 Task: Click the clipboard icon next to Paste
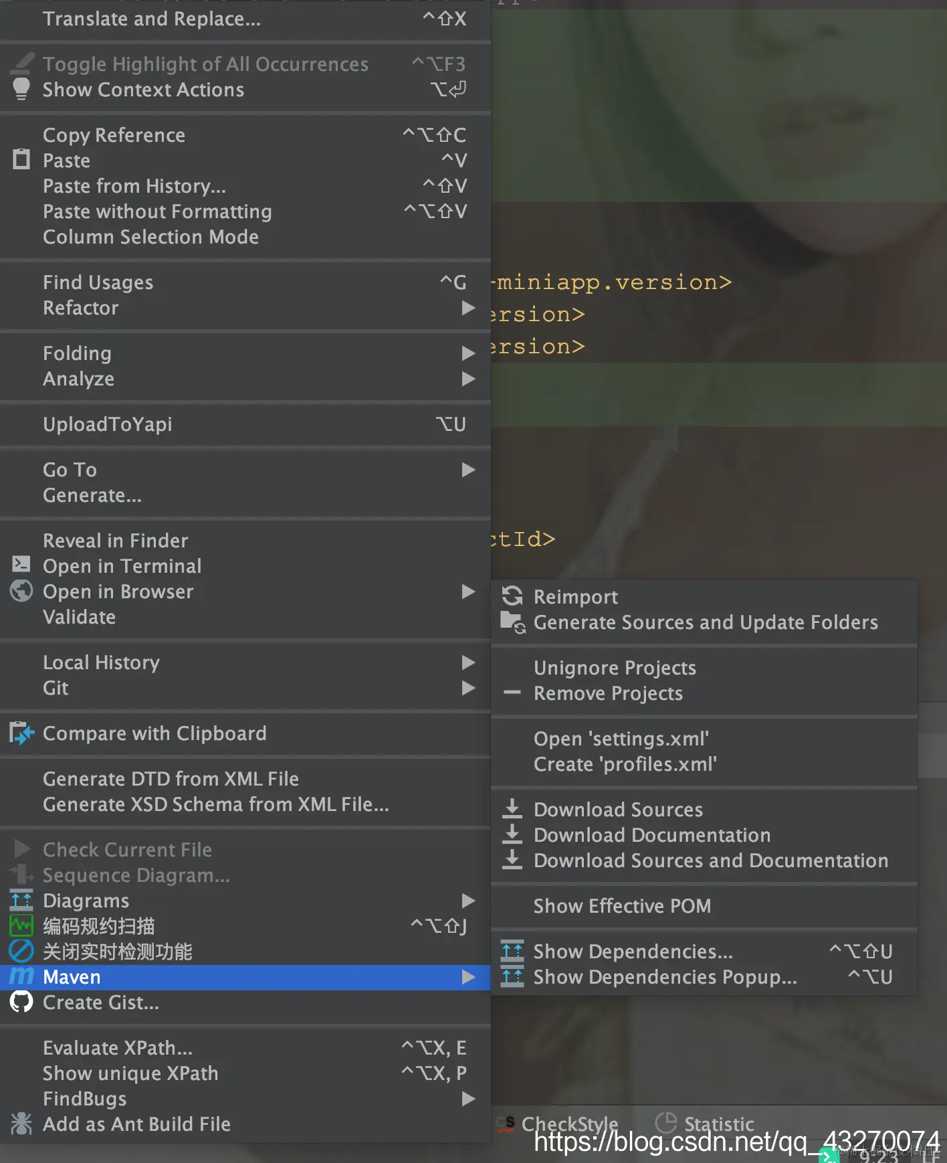[21, 159]
